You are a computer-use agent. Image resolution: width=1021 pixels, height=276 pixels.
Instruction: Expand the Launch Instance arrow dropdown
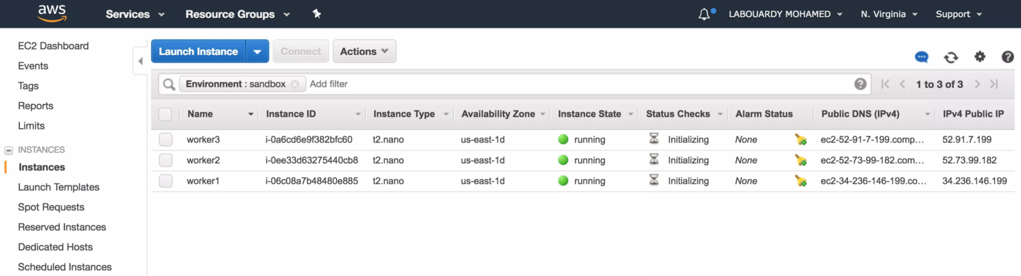pos(257,52)
